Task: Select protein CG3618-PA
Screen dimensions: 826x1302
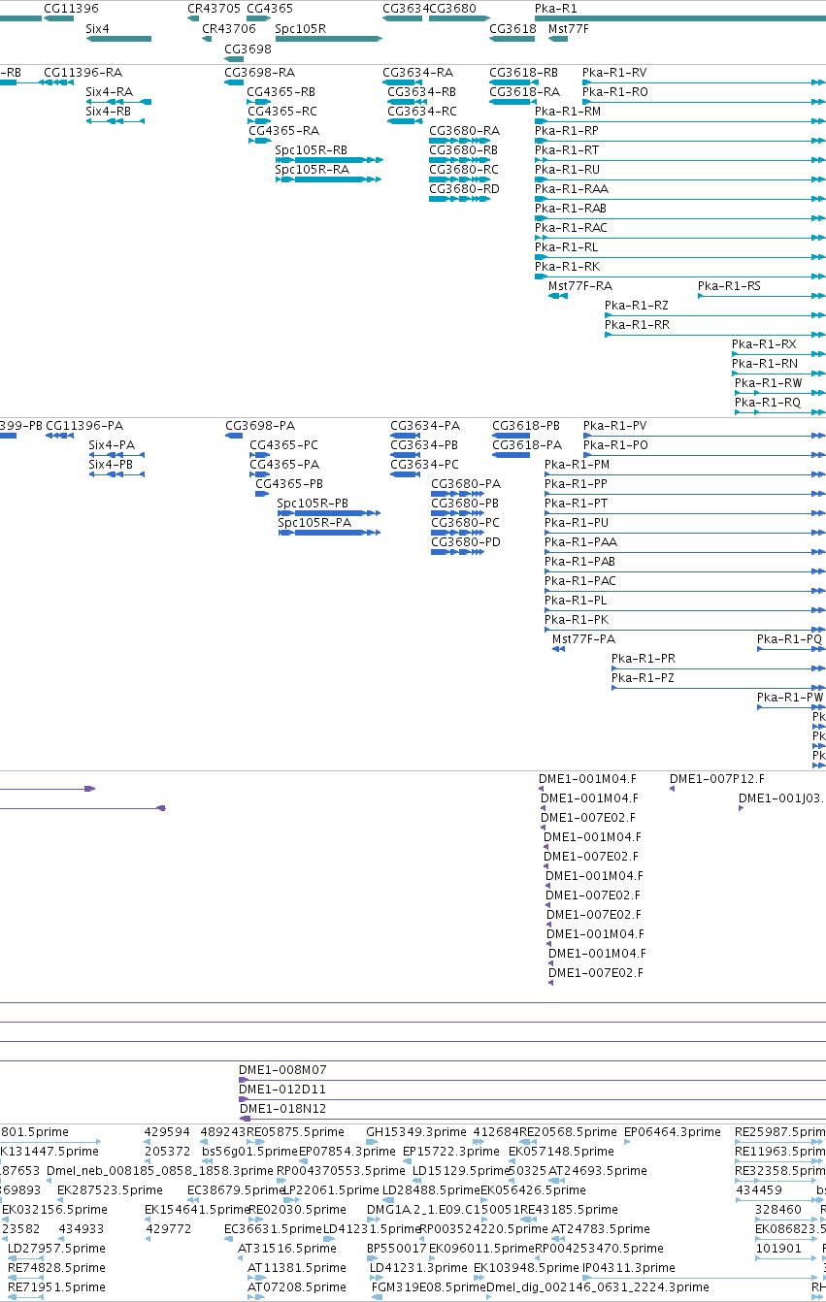Action: (526, 445)
